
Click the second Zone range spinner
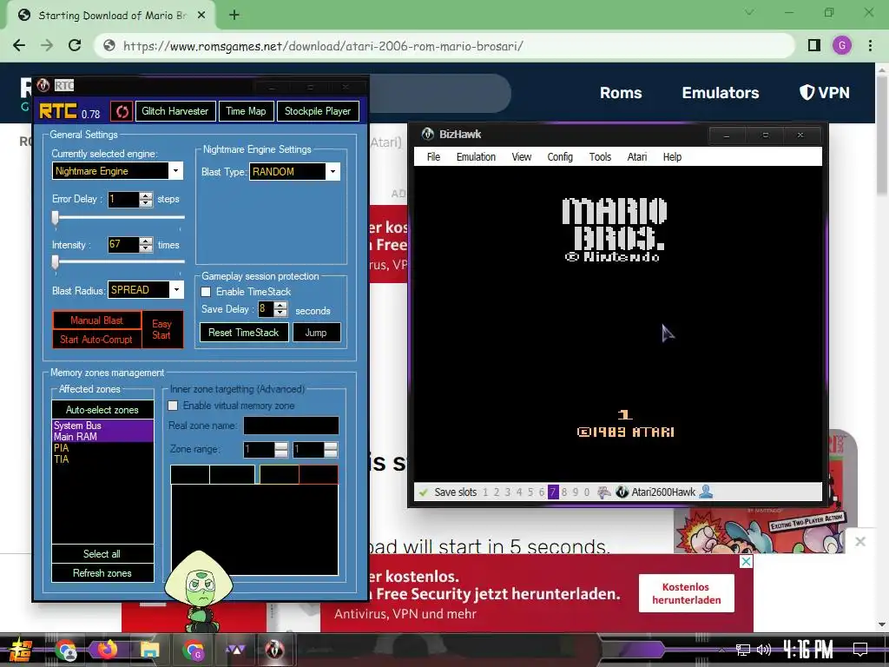click(331, 450)
